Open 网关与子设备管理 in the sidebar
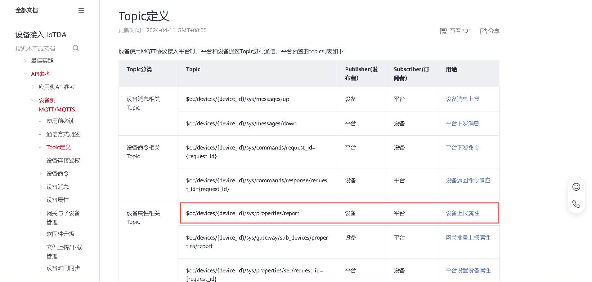 63,218
